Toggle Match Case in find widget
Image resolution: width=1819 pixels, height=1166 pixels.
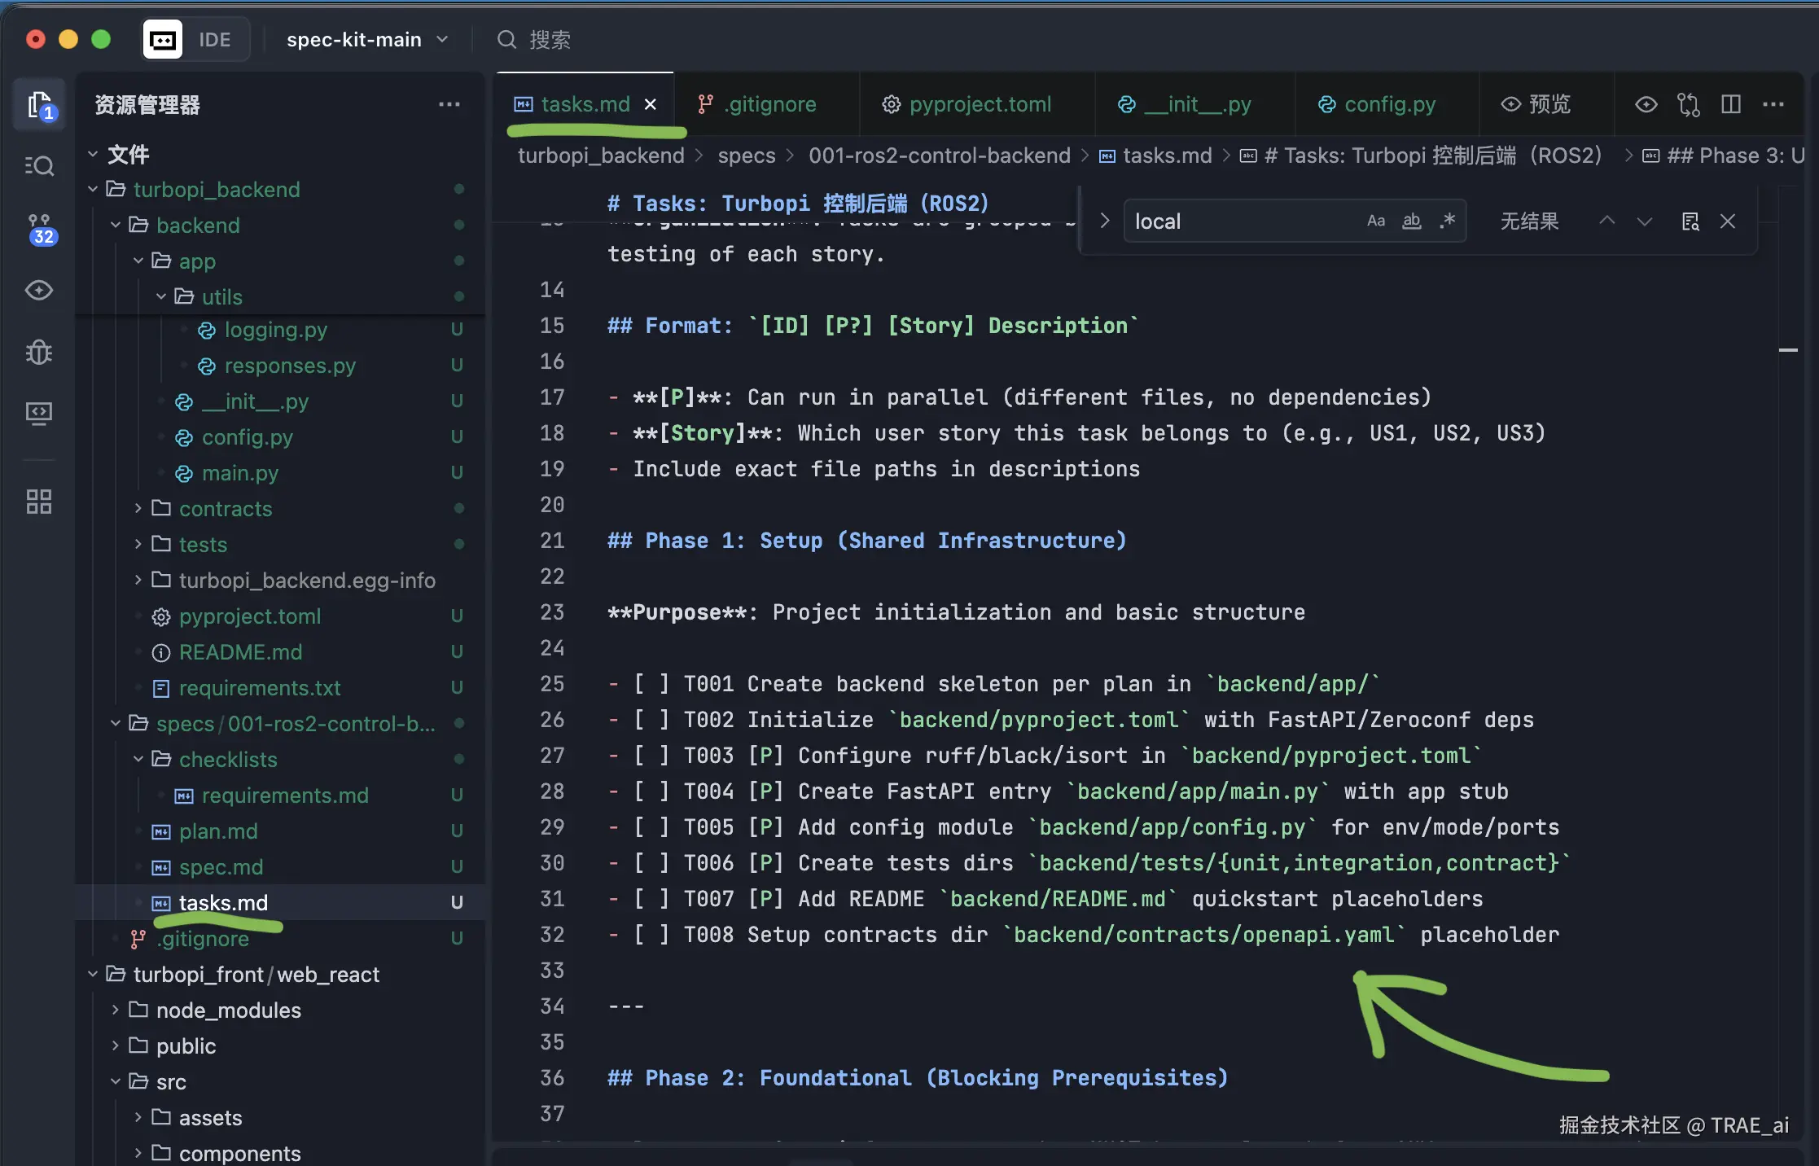click(x=1375, y=221)
